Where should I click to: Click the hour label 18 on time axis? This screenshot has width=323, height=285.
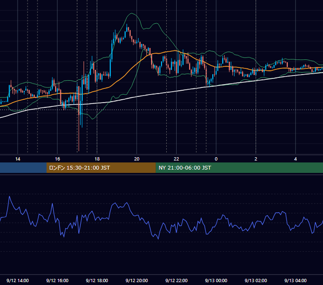coord(97,159)
